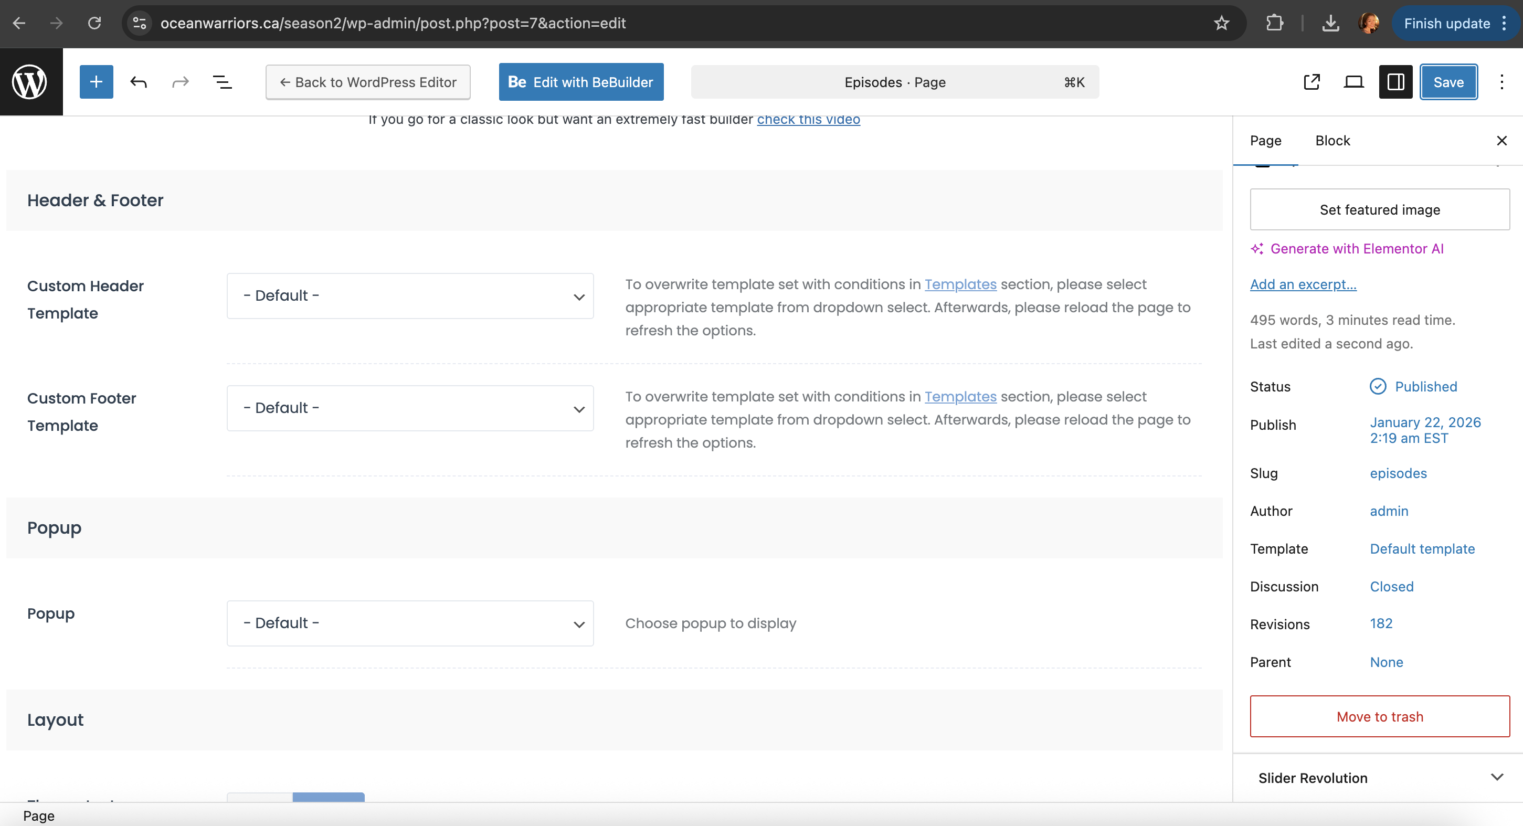Image resolution: width=1523 pixels, height=826 pixels.
Task: Click the Published status link
Action: click(1425, 387)
